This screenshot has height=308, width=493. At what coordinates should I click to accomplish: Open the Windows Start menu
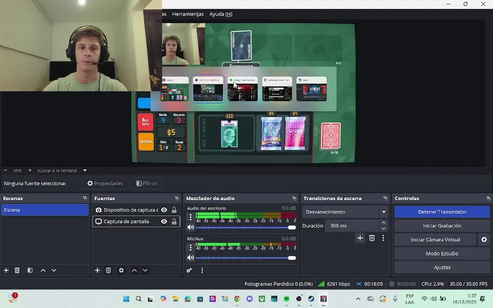[x=126, y=299]
